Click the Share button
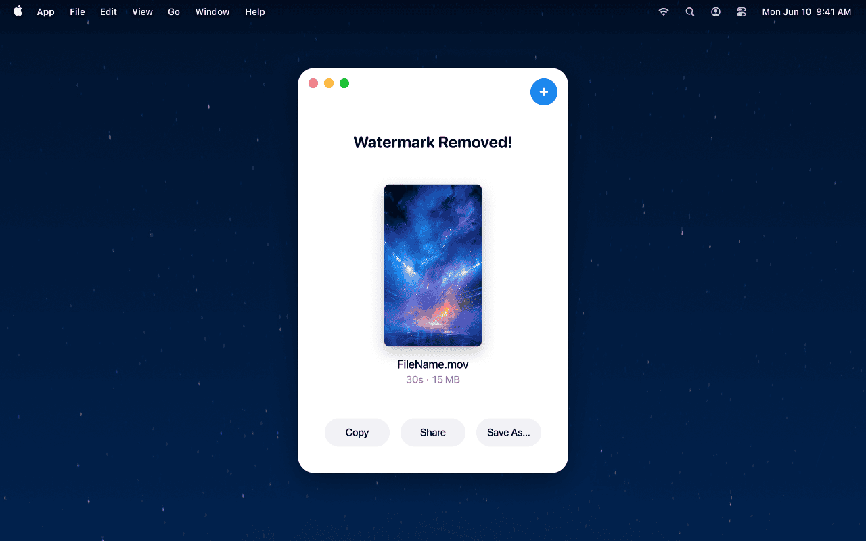The image size is (866, 541). [x=432, y=432]
